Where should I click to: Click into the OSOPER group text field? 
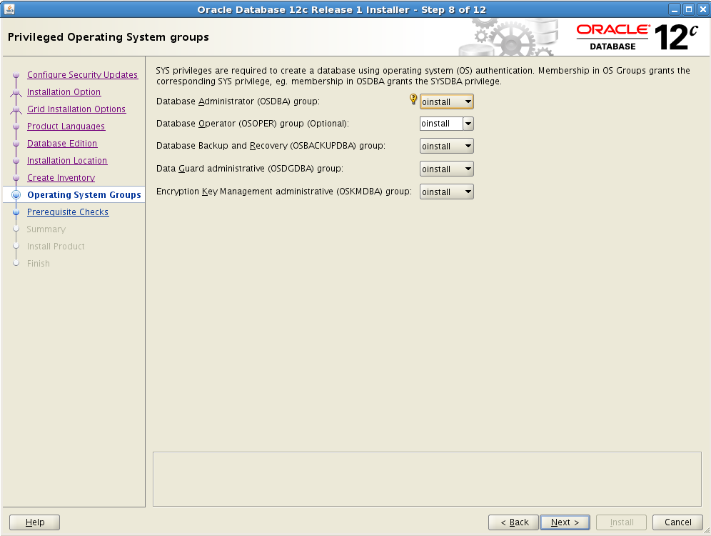point(441,124)
